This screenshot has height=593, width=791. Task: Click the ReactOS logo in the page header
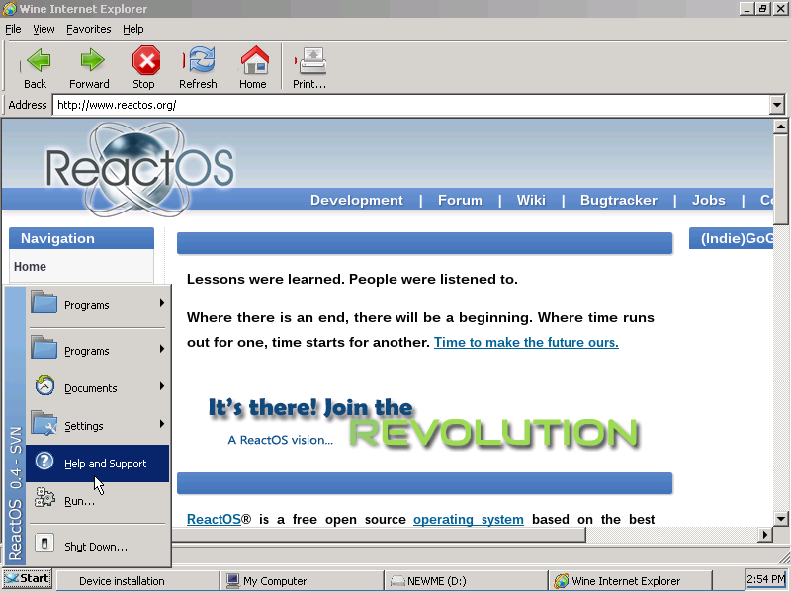(140, 169)
